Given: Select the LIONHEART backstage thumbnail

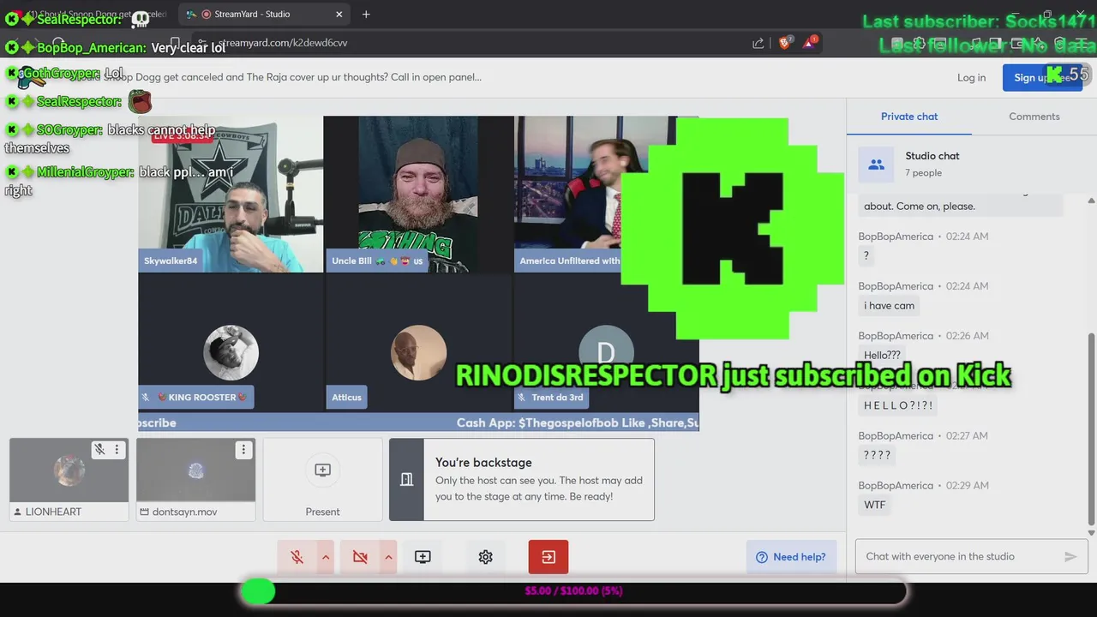Looking at the screenshot, I should pyautogui.click(x=69, y=470).
